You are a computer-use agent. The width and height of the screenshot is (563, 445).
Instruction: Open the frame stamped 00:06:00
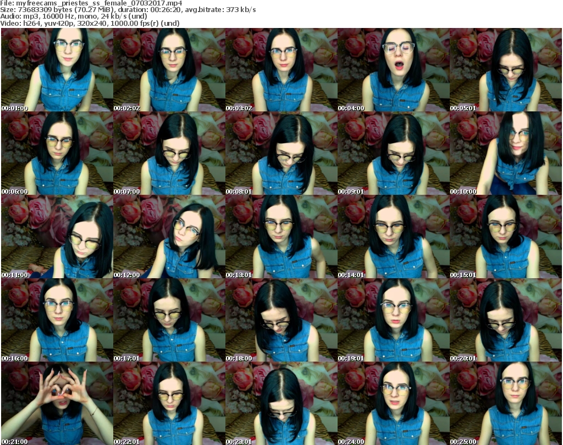[57, 153]
